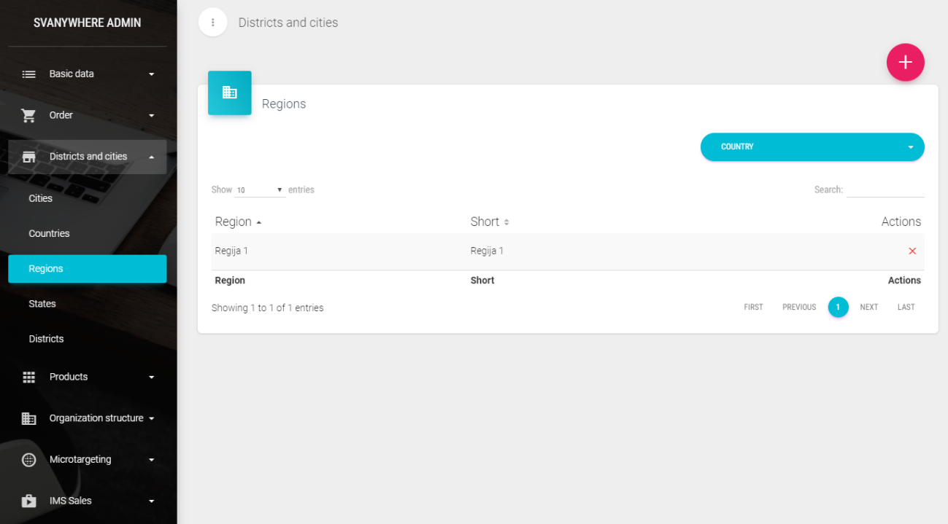Expand the Organization structure menu
This screenshot has width=948, height=524.
[x=87, y=418]
